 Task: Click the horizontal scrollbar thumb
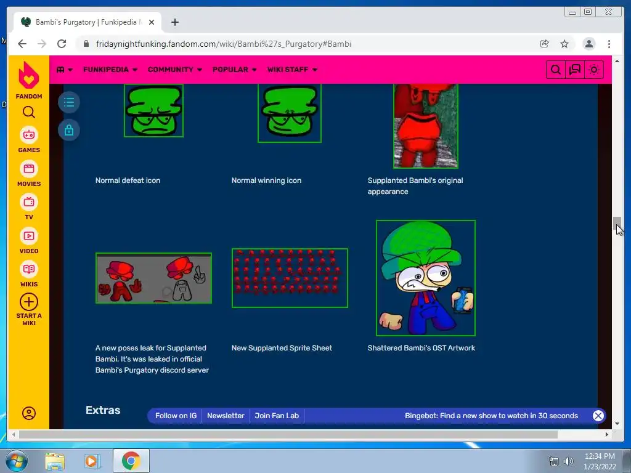(x=288, y=434)
